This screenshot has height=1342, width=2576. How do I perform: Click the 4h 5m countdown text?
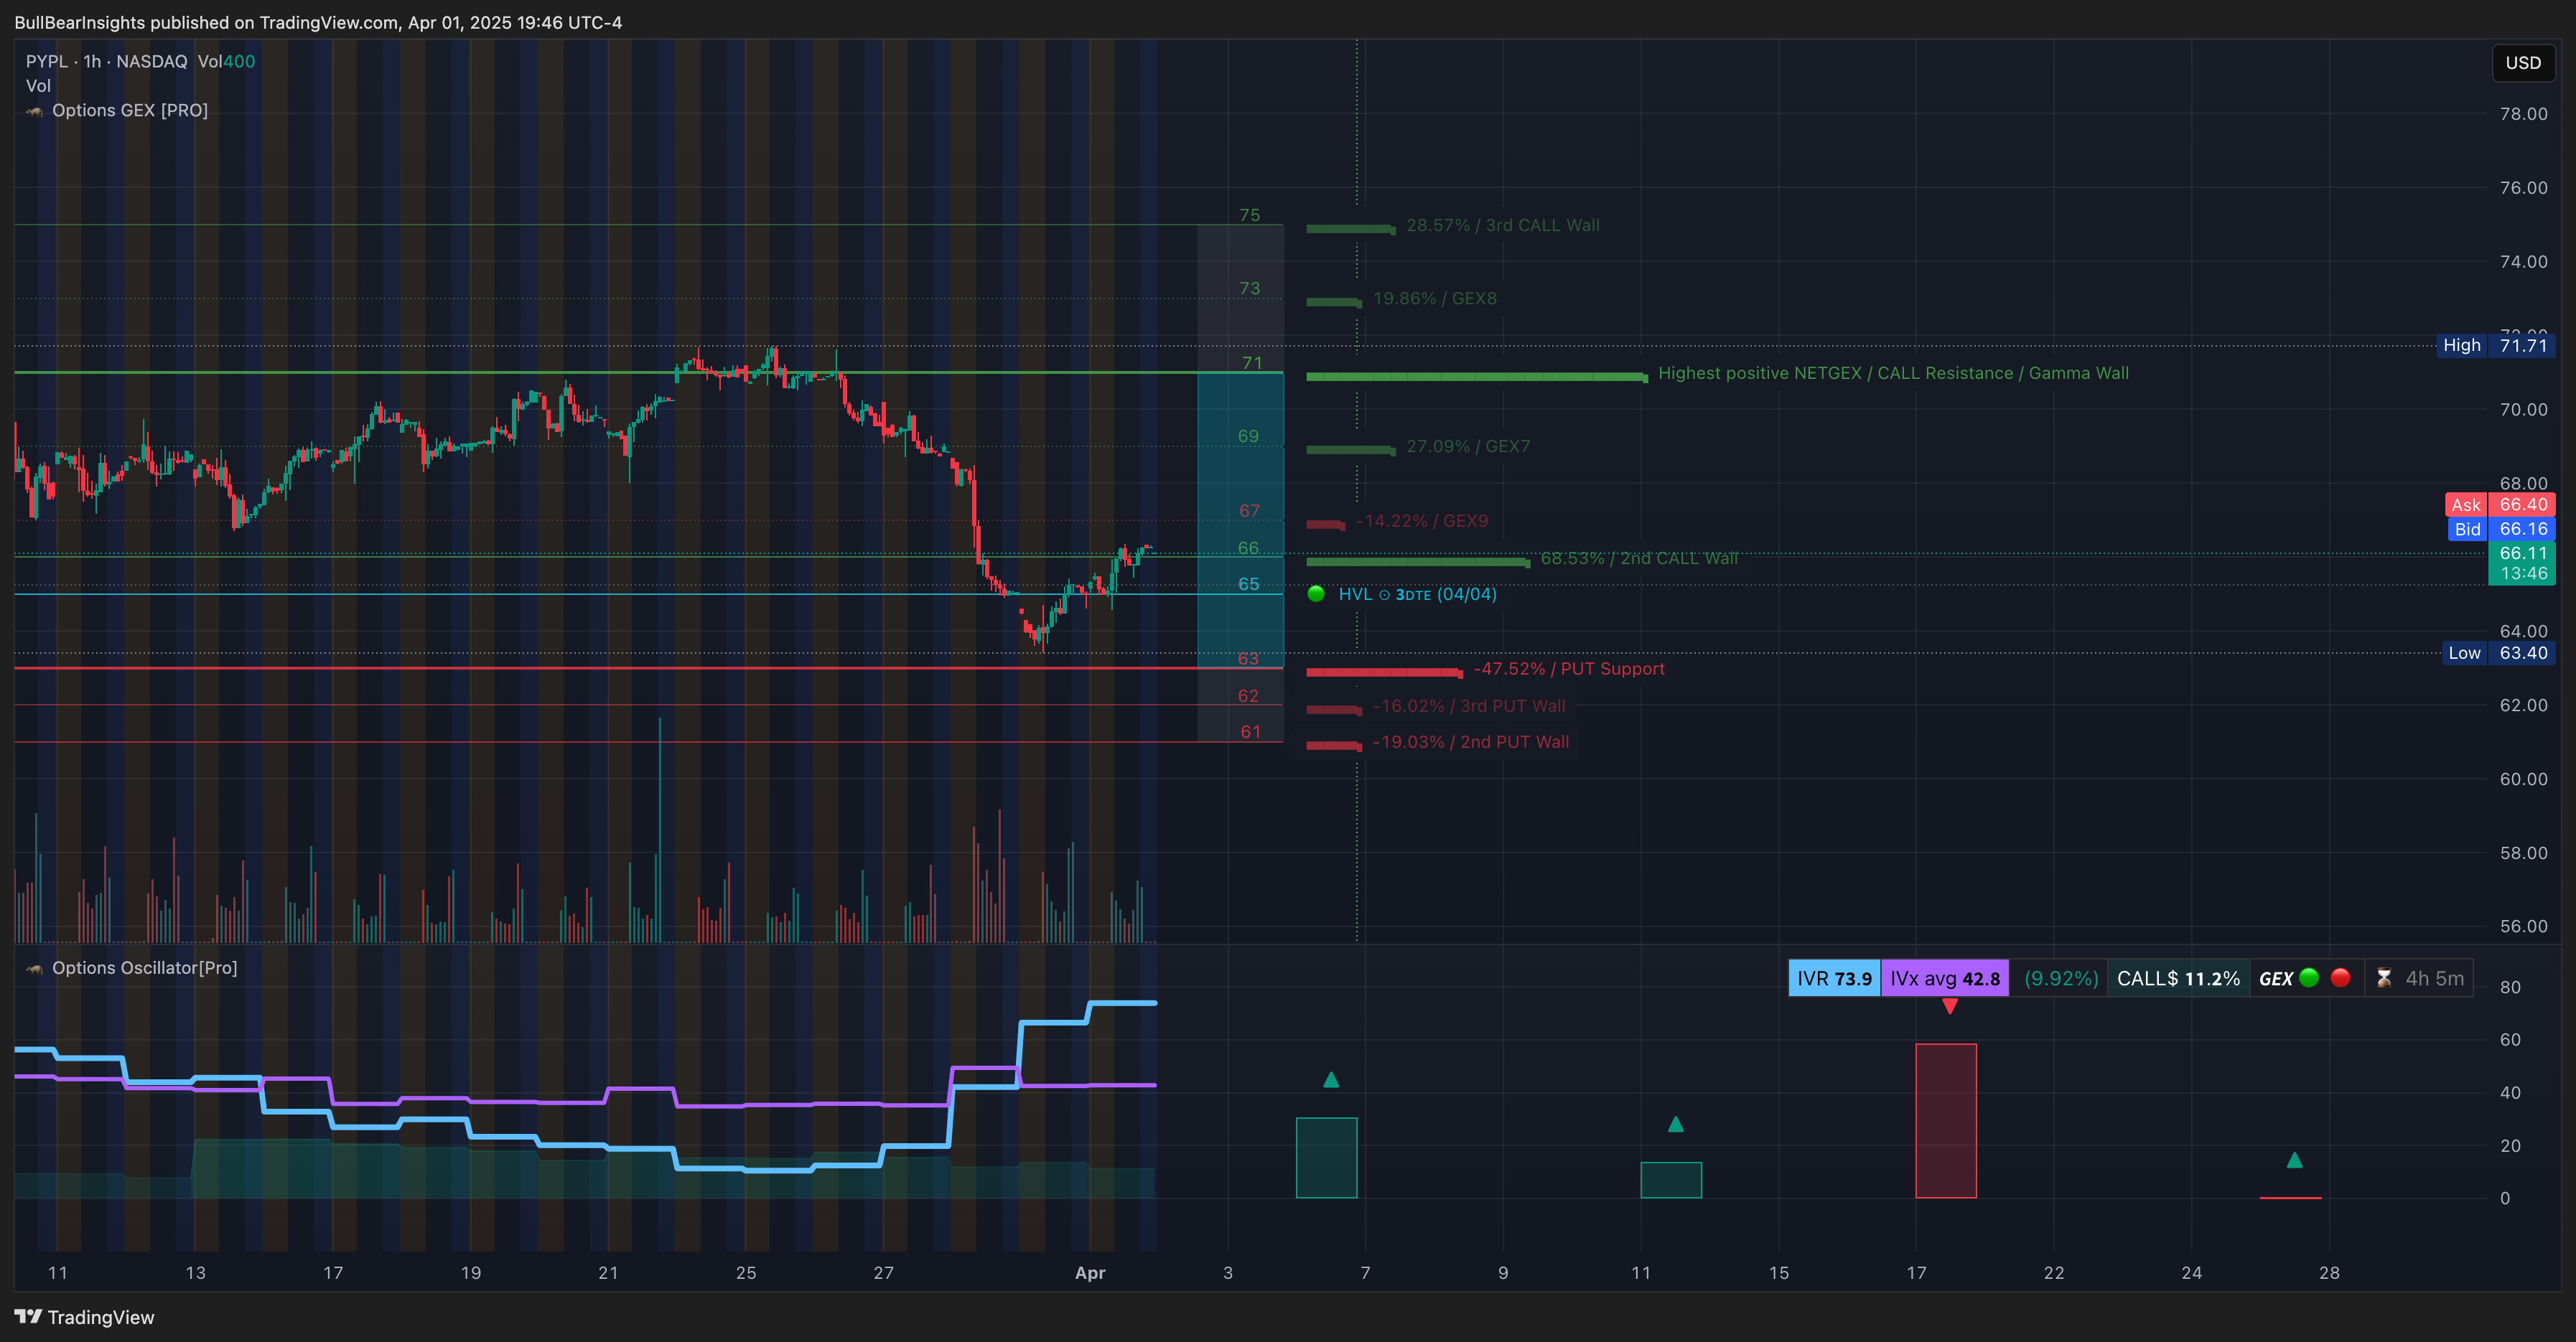[x=2435, y=978]
